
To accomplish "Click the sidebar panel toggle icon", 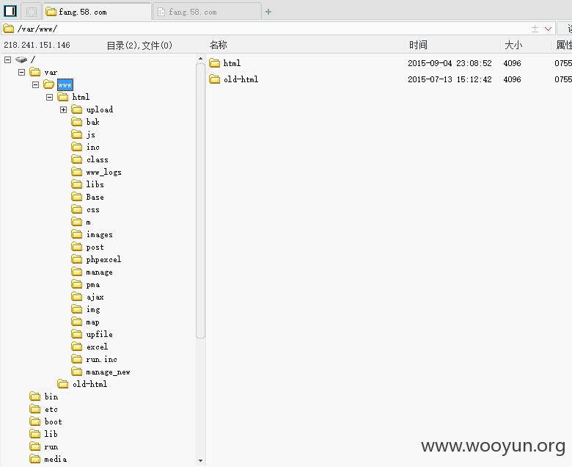I will [x=10, y=11].
